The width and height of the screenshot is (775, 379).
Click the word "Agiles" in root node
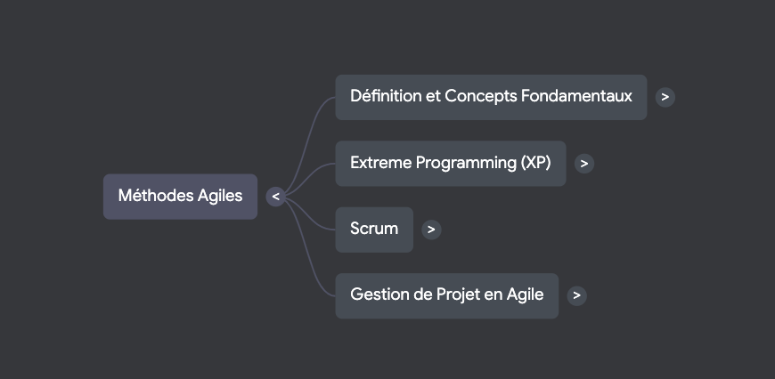(219, 197)
